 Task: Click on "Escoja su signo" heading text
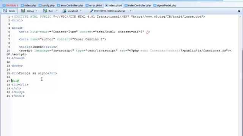tap(33, 73)
